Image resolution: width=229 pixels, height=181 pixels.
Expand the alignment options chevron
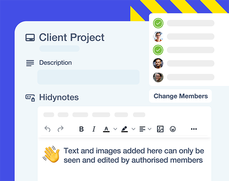tap(150, 129)
